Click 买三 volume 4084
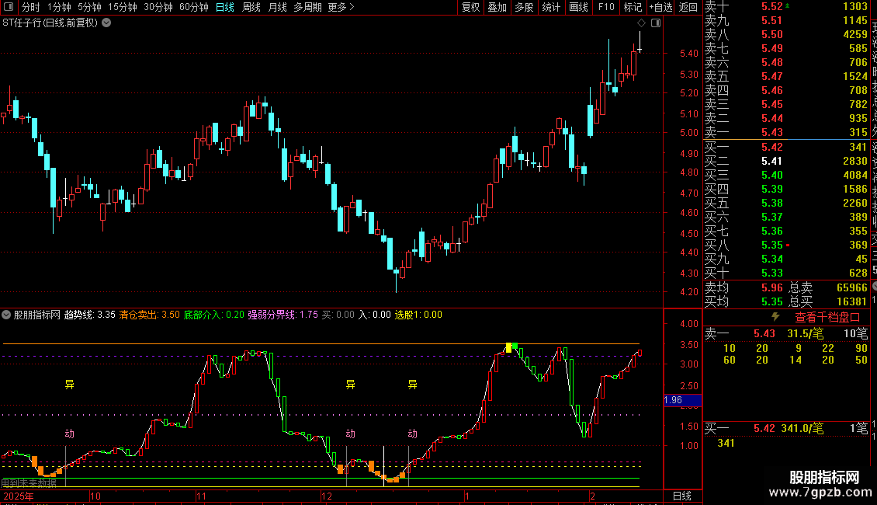Screen dimensions: 877x505 (855, 176)
